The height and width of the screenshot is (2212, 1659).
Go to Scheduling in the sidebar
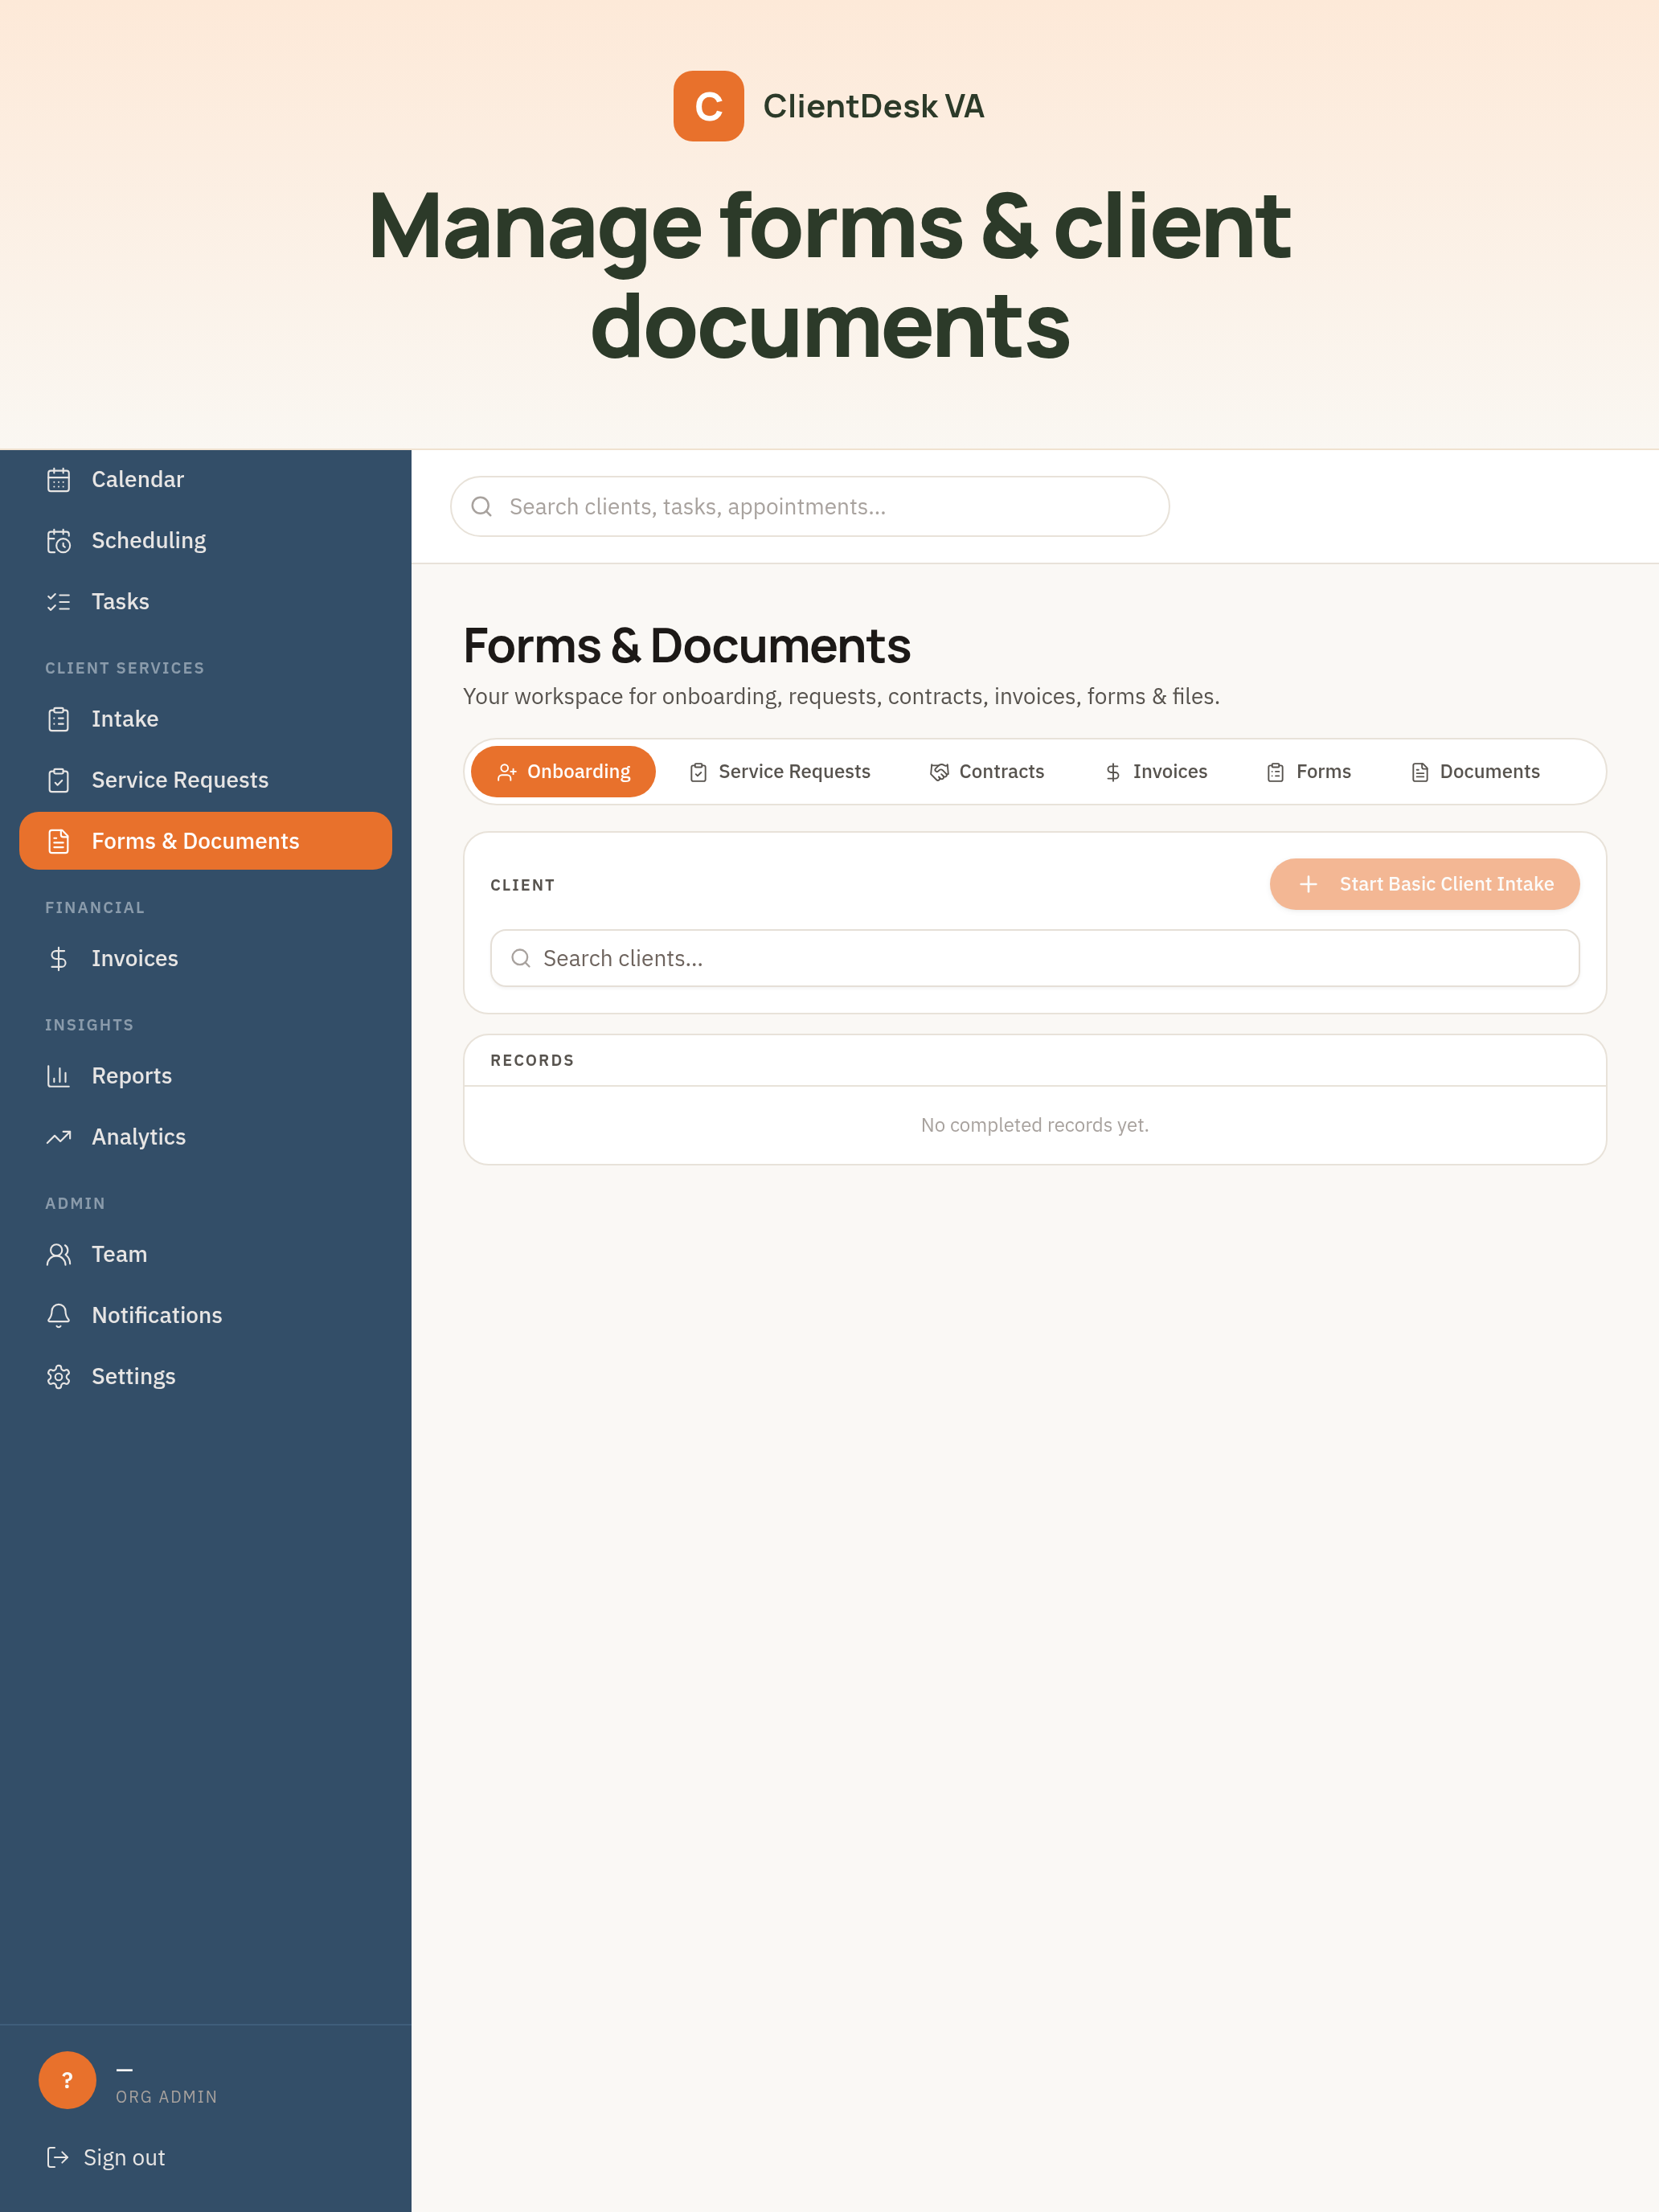(205, 541)
